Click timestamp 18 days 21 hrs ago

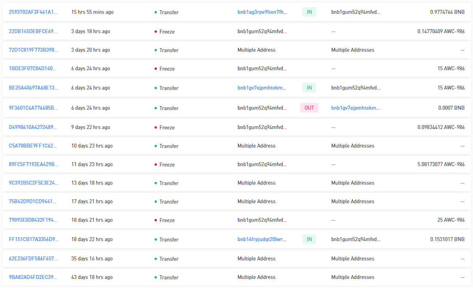coord(92,220)
